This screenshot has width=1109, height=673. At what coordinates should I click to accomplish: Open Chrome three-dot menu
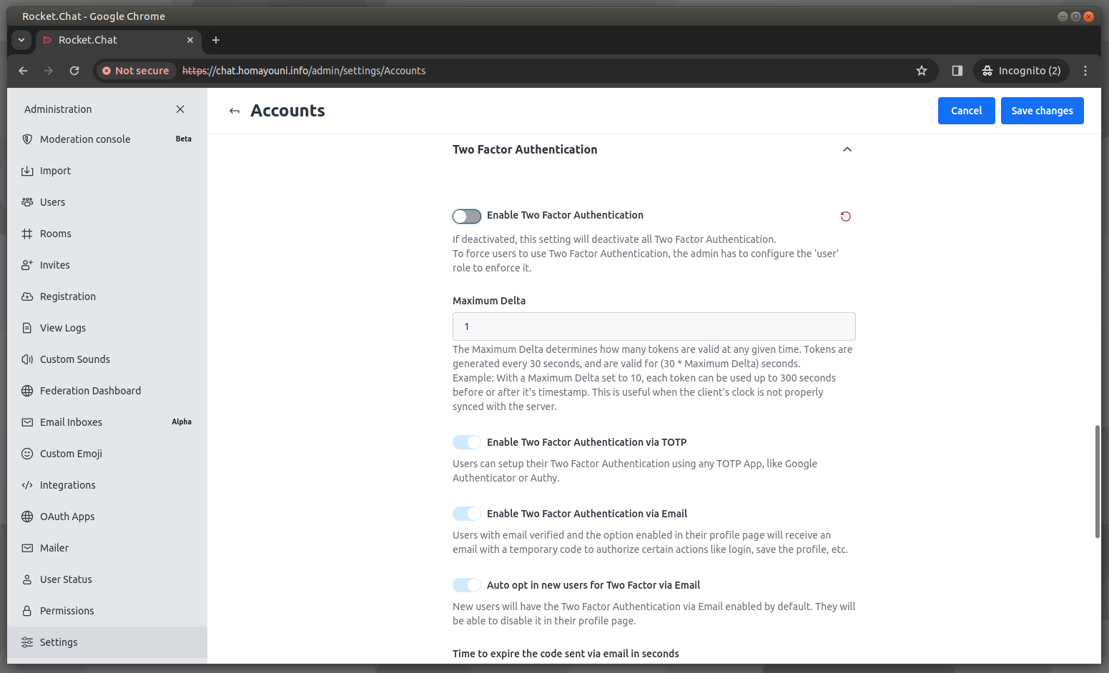1085,71
